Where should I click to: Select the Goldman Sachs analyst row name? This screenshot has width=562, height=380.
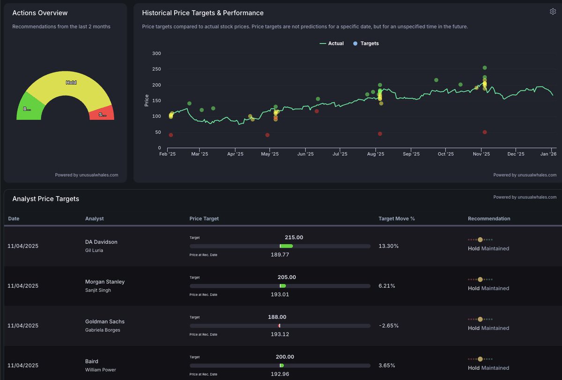(x=105, y=322)
